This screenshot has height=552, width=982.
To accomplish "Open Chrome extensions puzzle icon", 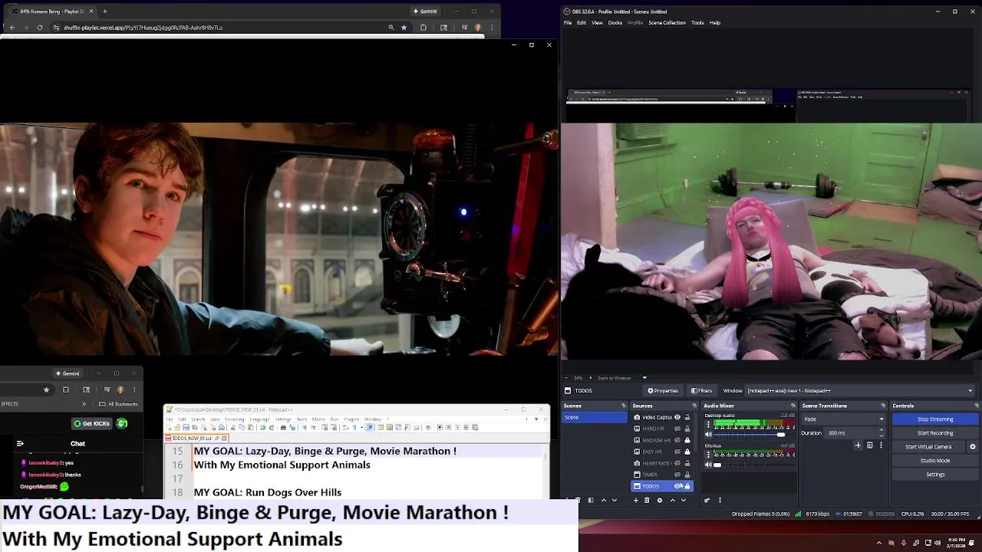I will click(423, 28).
